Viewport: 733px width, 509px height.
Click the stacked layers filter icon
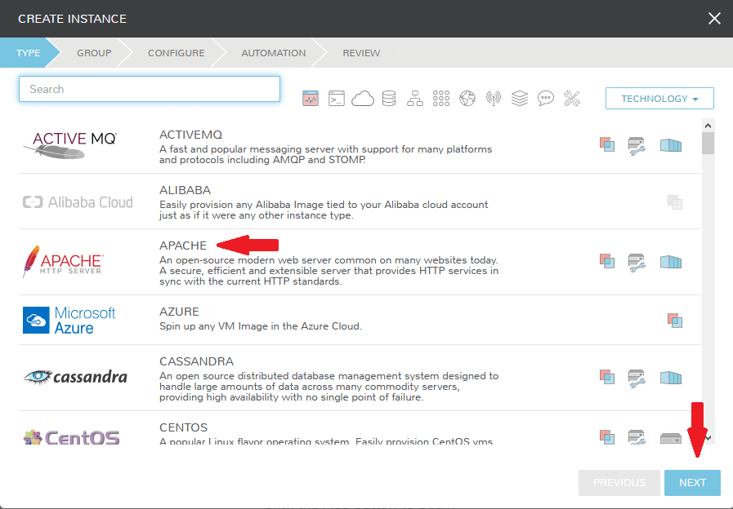click(x=520, y=99)
